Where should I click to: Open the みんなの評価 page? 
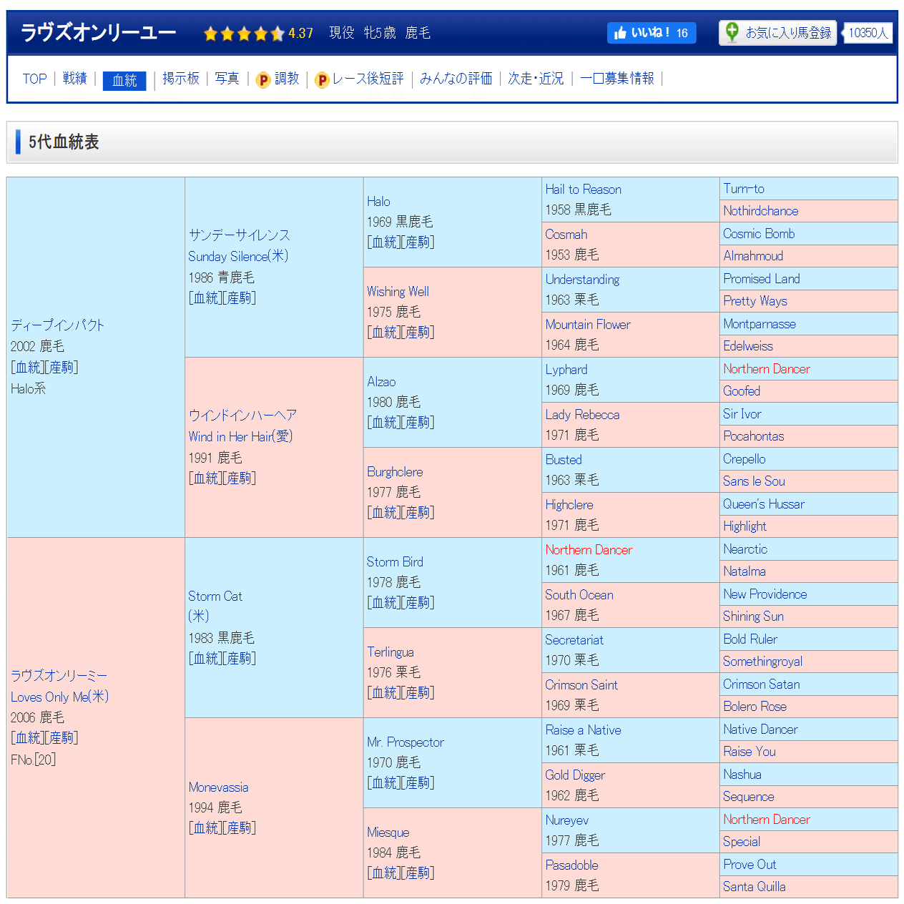(x=456, y=79)
